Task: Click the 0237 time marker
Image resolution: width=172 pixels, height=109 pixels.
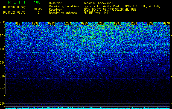Action: [117, 23]
